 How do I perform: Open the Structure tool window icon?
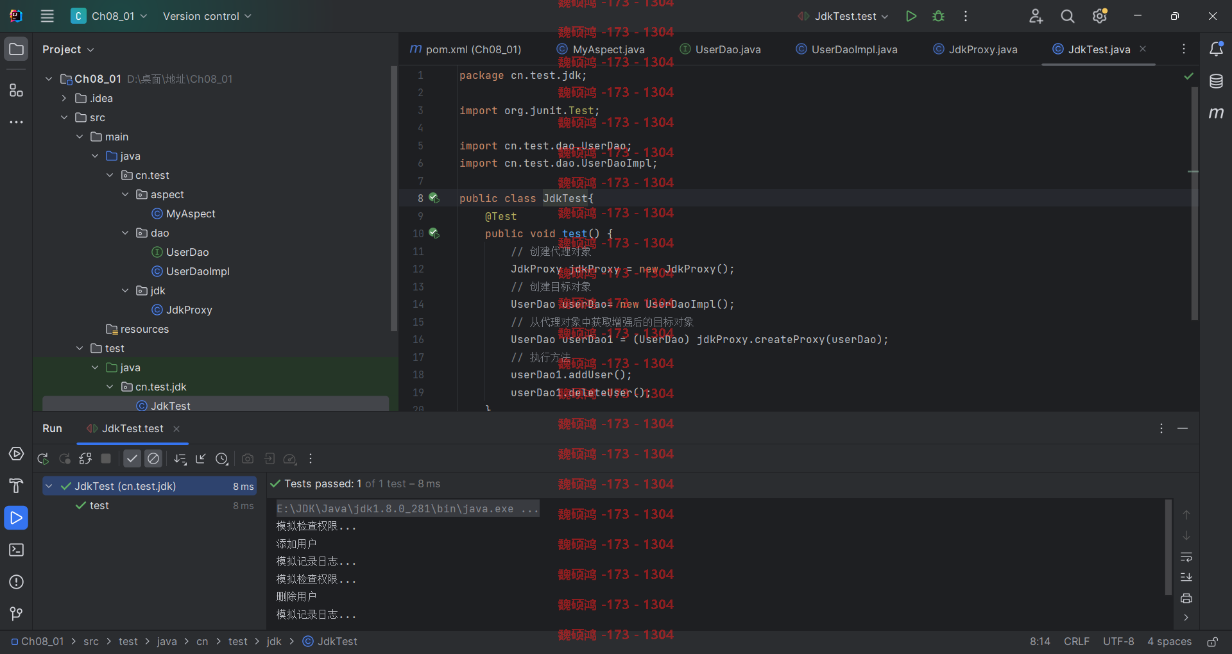(x=17, y=90)
